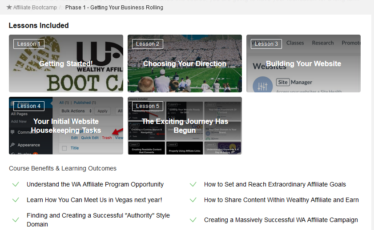Click text How to Set and Reach Extraordinary Affiliate Goals

(x=275, y=184)
